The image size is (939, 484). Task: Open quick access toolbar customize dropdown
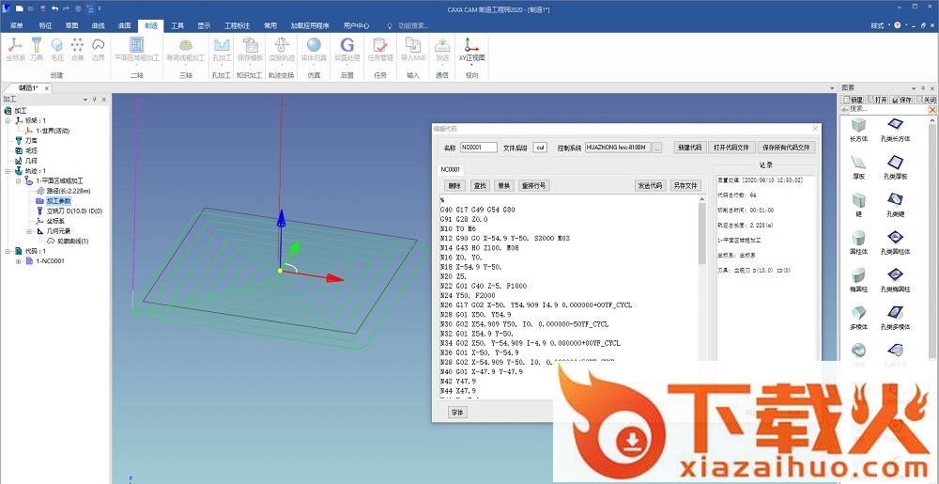(100, 8)
